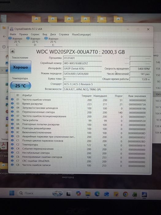Image resolution: width=161 pixels, height=215 pixels.
Task: Click the Порог column header
Action: [x=119, y=96]
